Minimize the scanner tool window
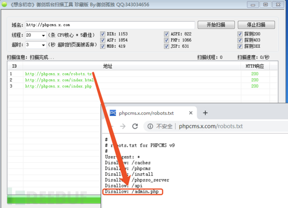Viewport: 288px width, 208px height. pos(253,5)
